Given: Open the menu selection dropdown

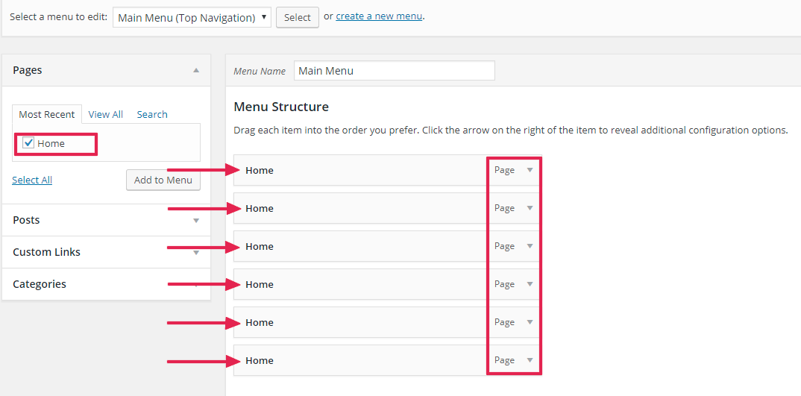Looking at the screenshot, I should click(192, 17).
